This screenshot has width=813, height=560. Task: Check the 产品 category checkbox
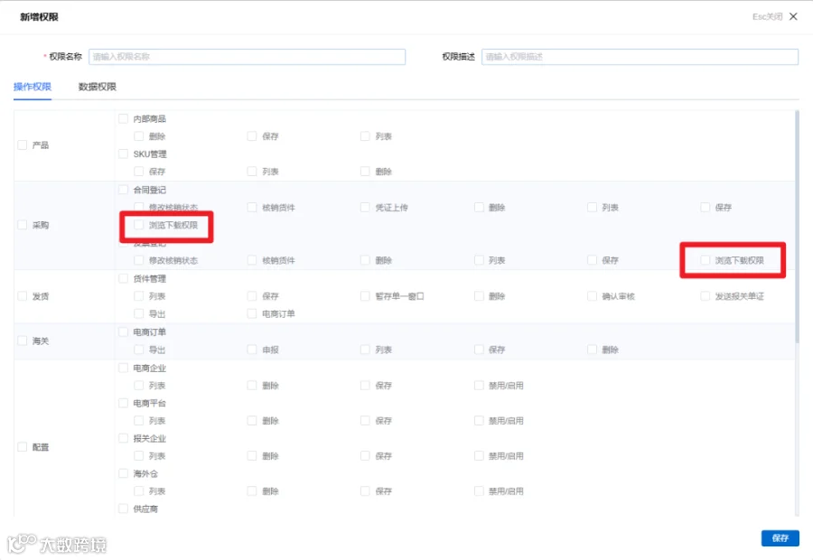pyautogui.click(x=23, y=145)
